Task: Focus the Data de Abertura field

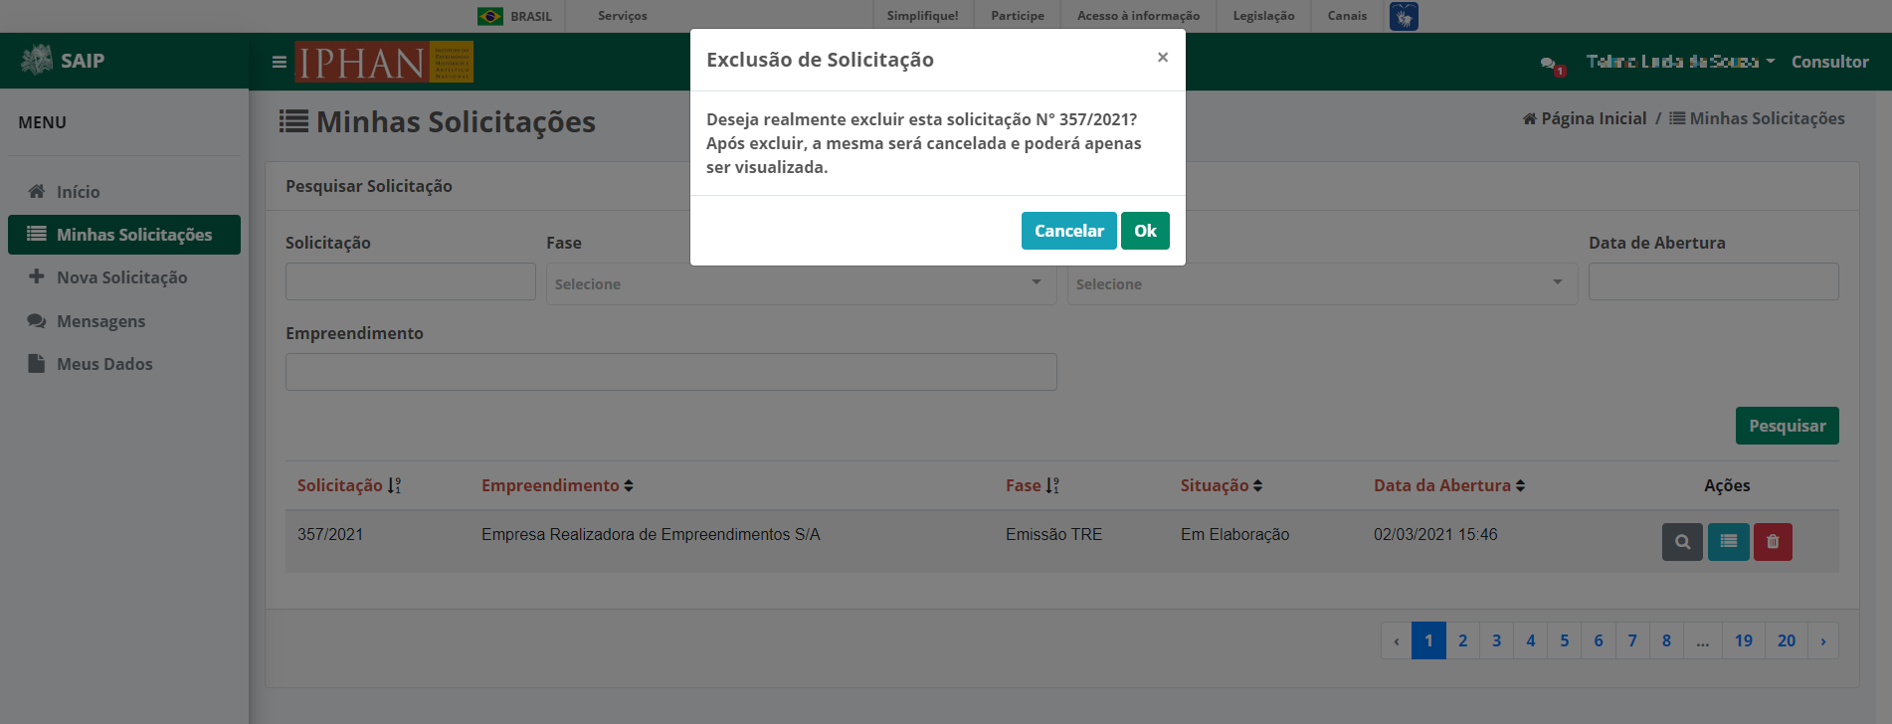Action: click(x=1714, y=281)
